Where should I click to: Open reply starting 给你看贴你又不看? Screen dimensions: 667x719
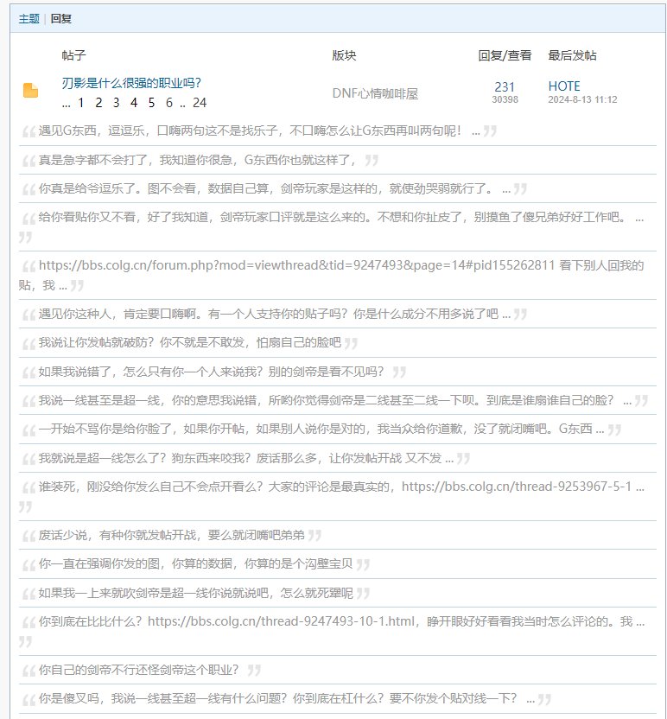[x=341, y=217]
